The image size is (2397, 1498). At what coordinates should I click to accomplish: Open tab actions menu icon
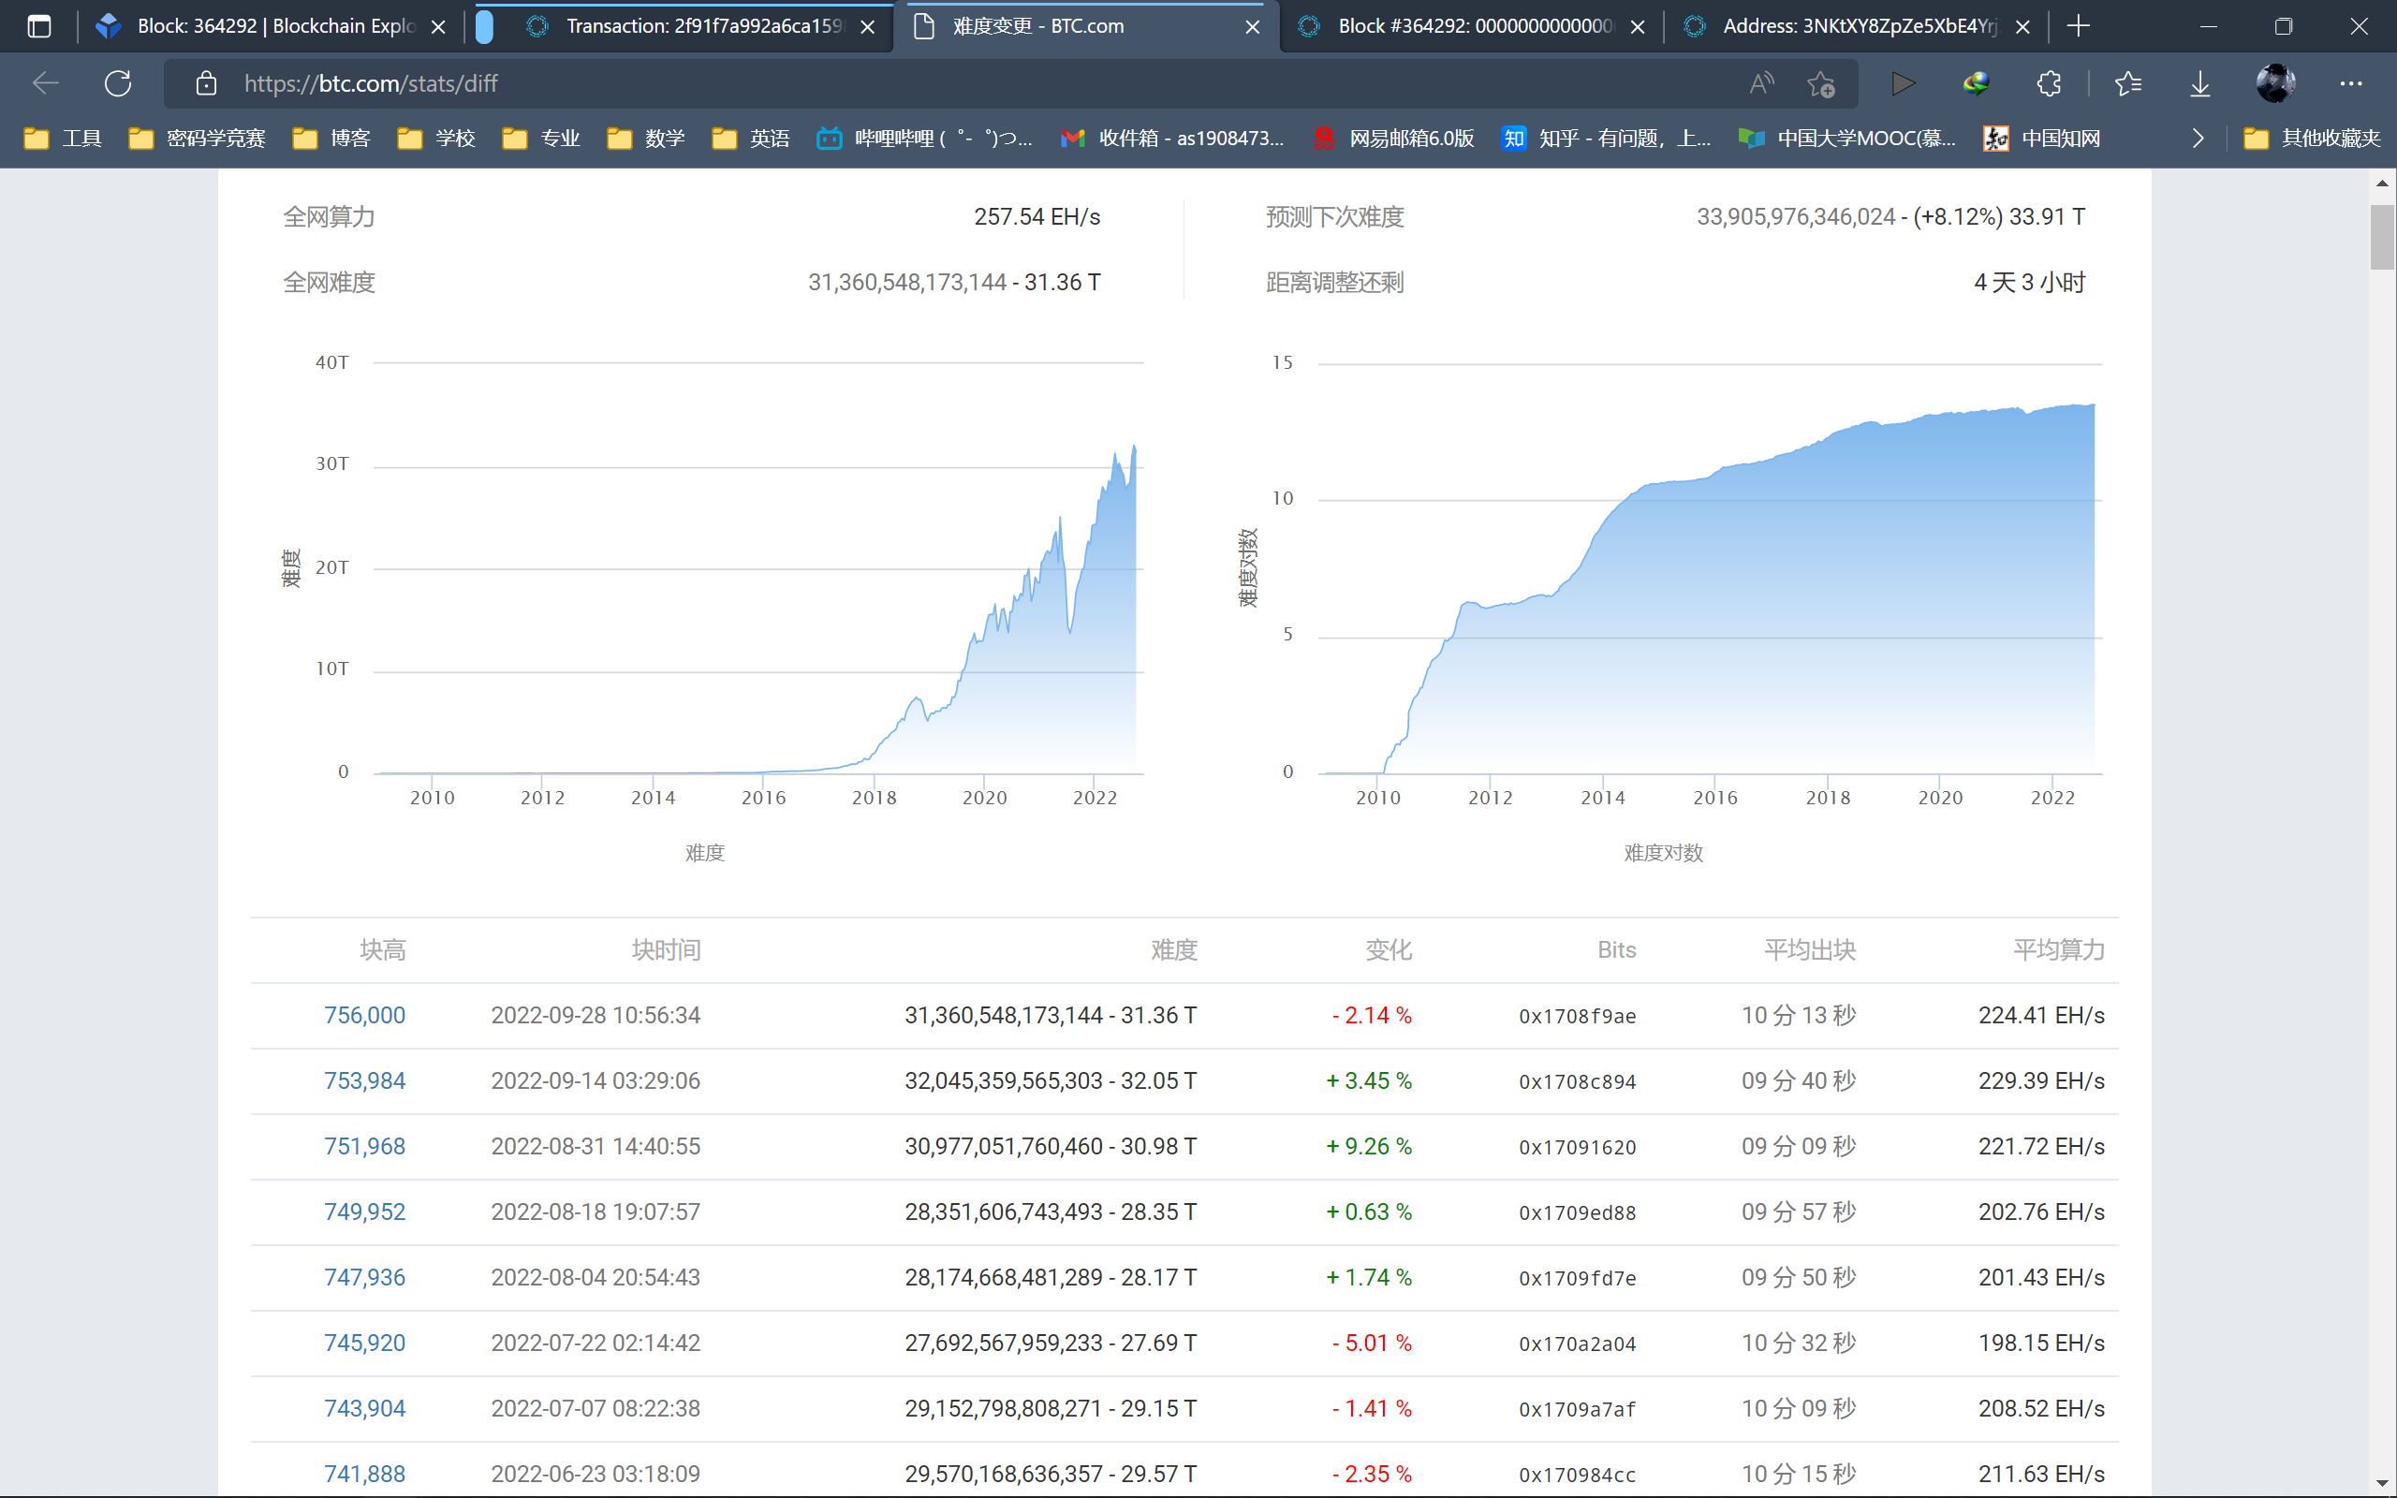coord(38,27)
